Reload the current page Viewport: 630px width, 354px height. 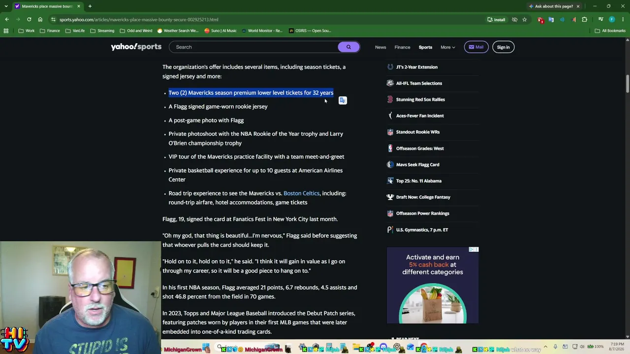tap(29, 20)
